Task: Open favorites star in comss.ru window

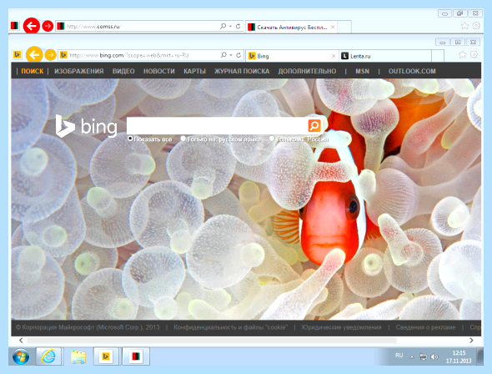Action: [x=465, y=26]
